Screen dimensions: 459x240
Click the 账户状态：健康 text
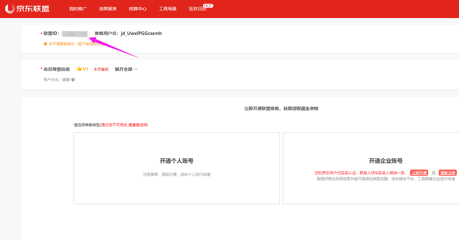tap(57, 80)
